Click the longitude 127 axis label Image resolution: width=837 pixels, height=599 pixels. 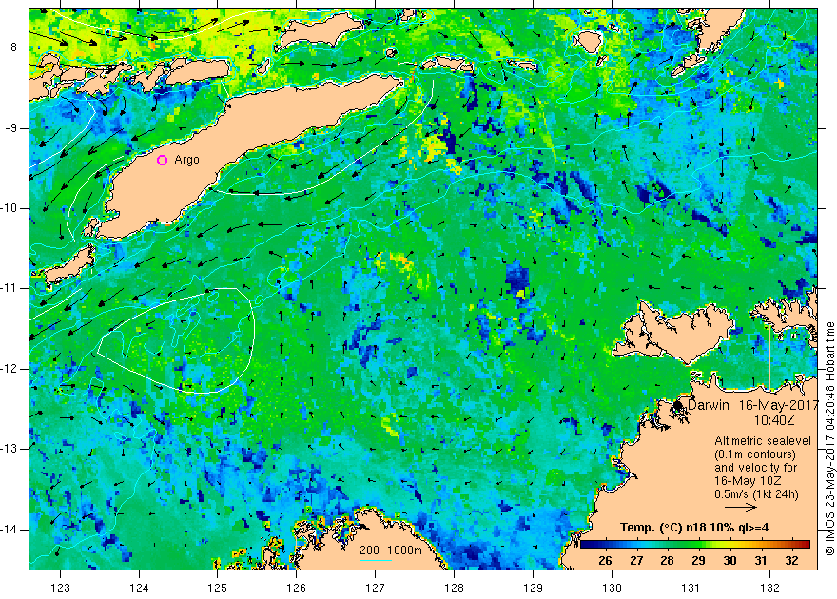376,589
